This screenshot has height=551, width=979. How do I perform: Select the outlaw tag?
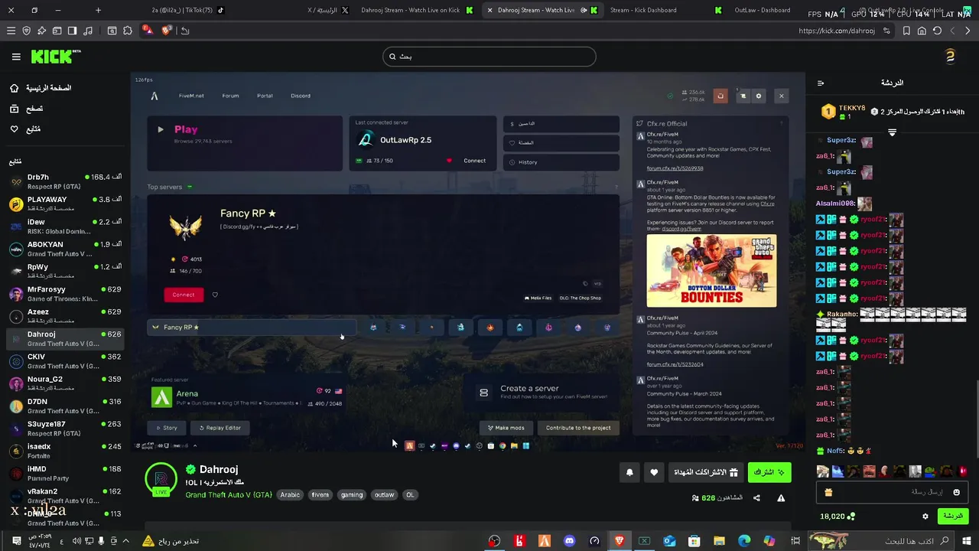click(x=384, y=495)
